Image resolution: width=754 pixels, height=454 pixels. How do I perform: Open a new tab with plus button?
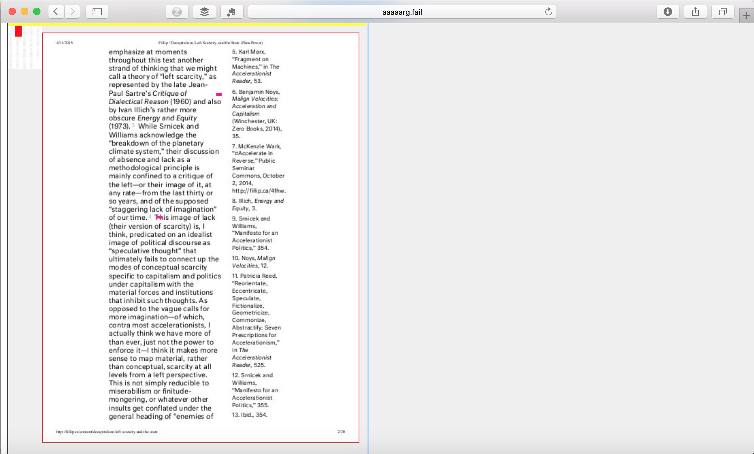746,15
